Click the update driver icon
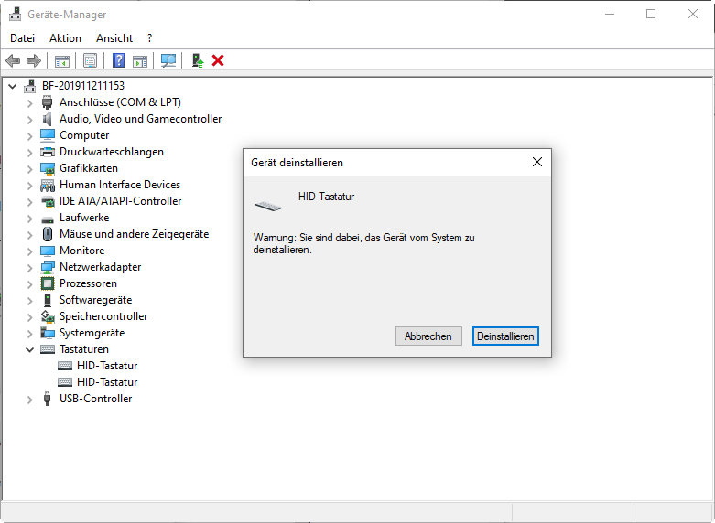Screen dimensions: 715x523 click(x=197, y=60)
